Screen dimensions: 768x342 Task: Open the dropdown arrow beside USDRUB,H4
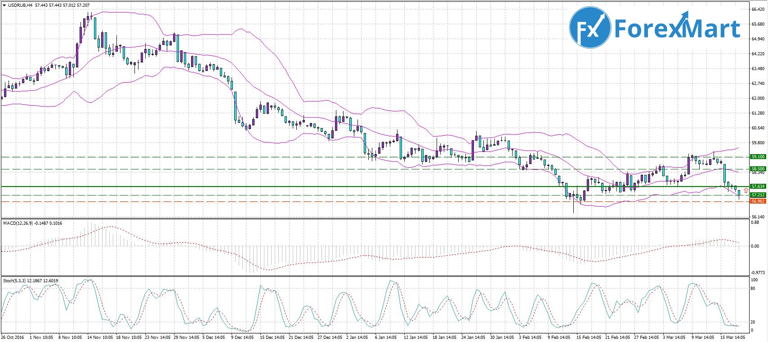click(x=4, y=4)
